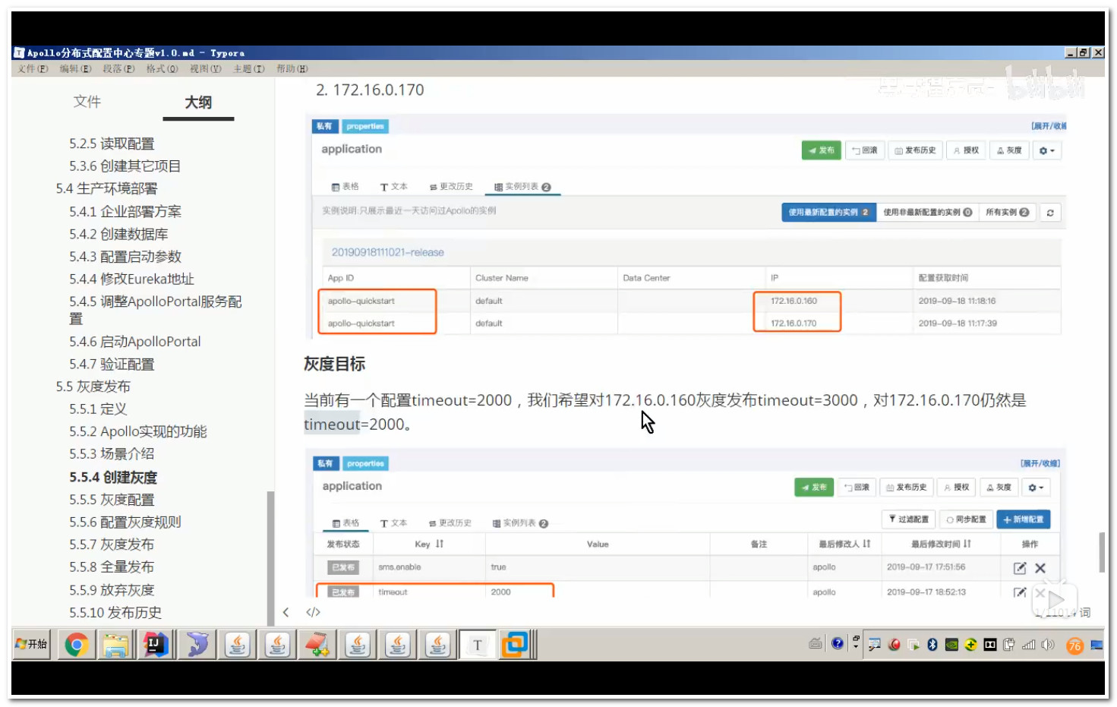This screenshot has height=707, width=1117.
Task: Click the yellow-green plus tray icon
Action: (x=970, y=645)
